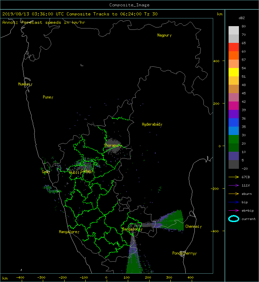Click the blue bip arrow legend icon

(x=234, y=202)
